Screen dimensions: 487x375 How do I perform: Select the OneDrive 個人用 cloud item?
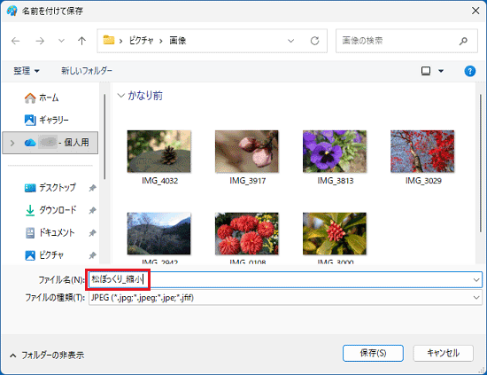[50, 143]
